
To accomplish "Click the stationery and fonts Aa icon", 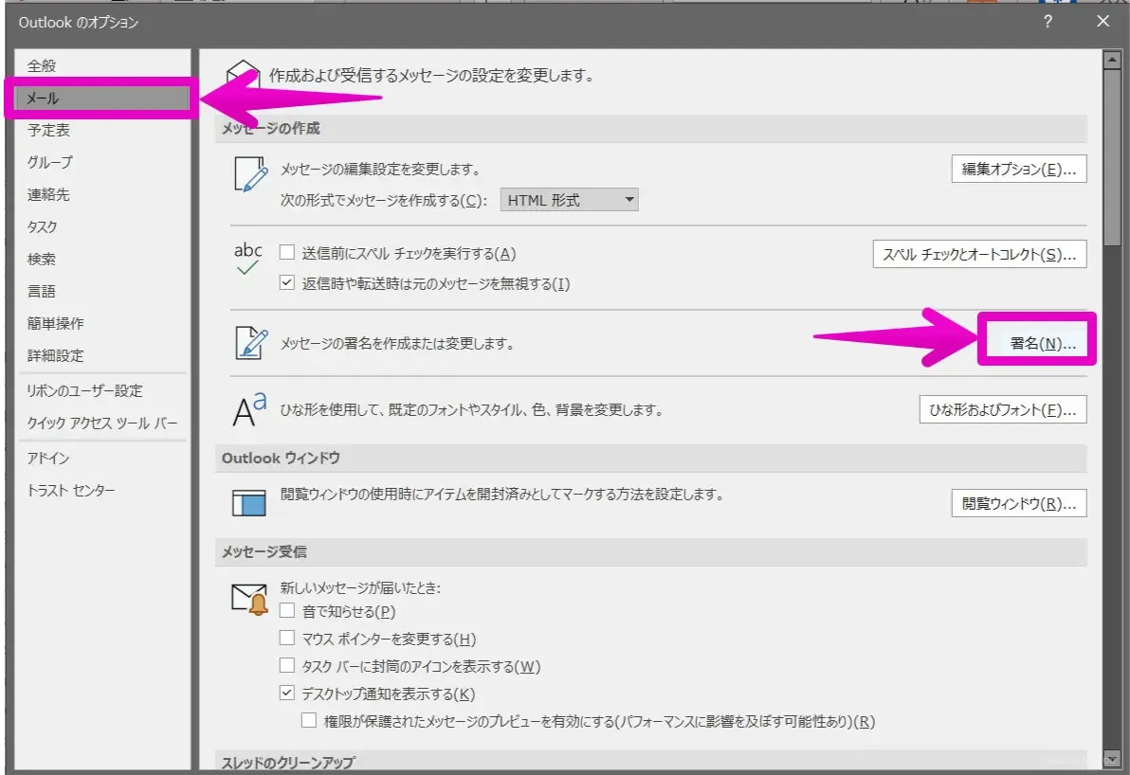I will point(250,409).
